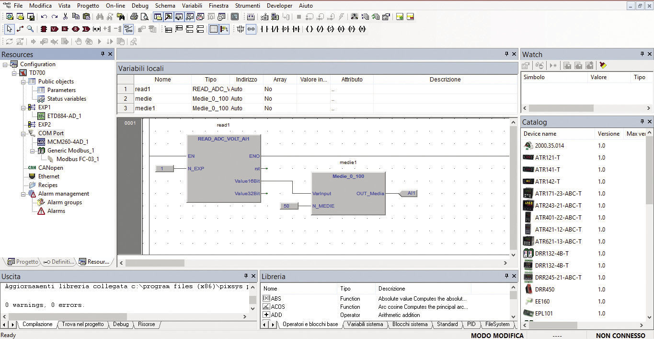Collapse the COM Port node
654x339 pixels.
click(23, 133)
